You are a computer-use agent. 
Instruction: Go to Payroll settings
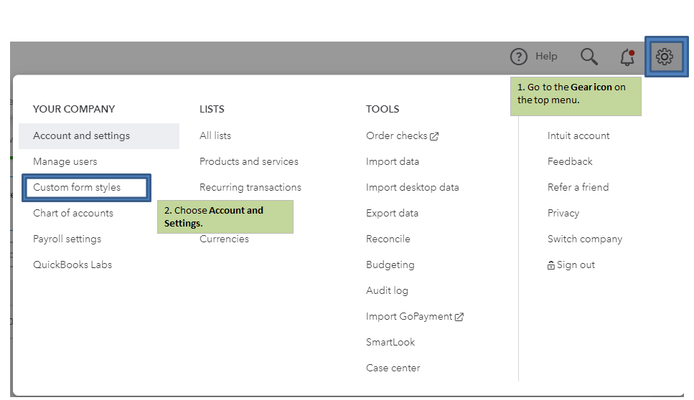click(67, 239)
